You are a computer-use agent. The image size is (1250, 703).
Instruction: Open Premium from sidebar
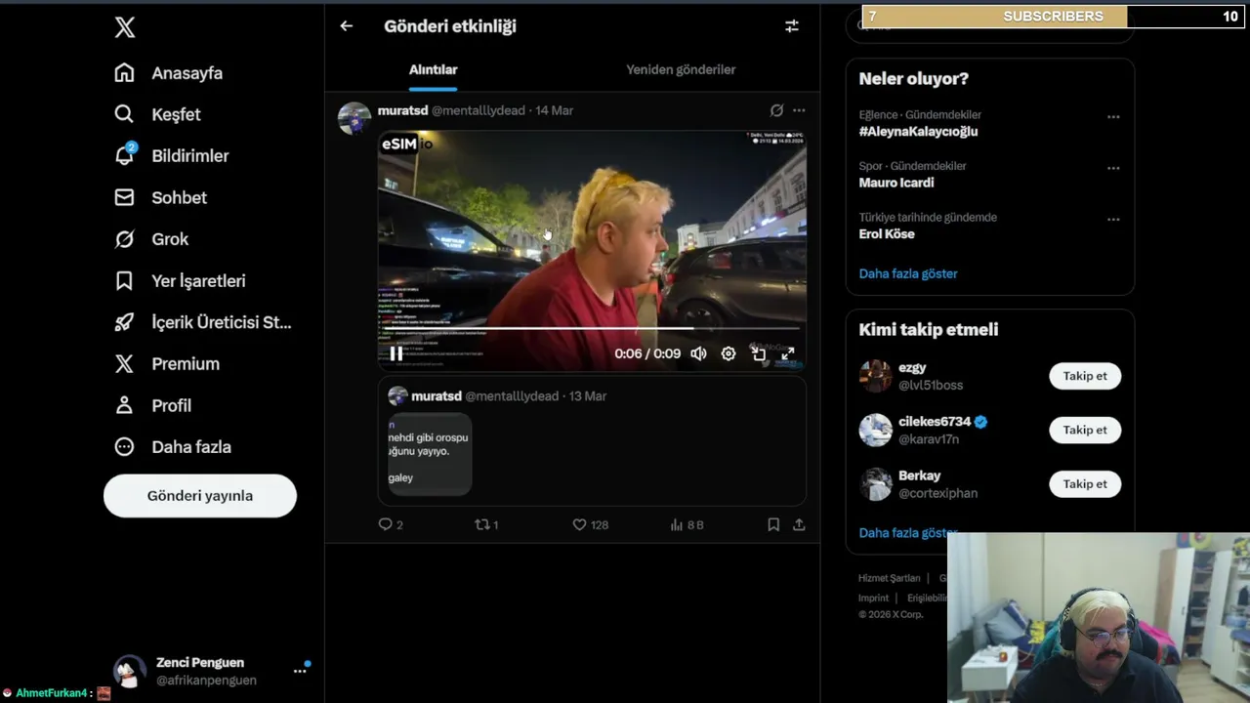click(167, 364)
